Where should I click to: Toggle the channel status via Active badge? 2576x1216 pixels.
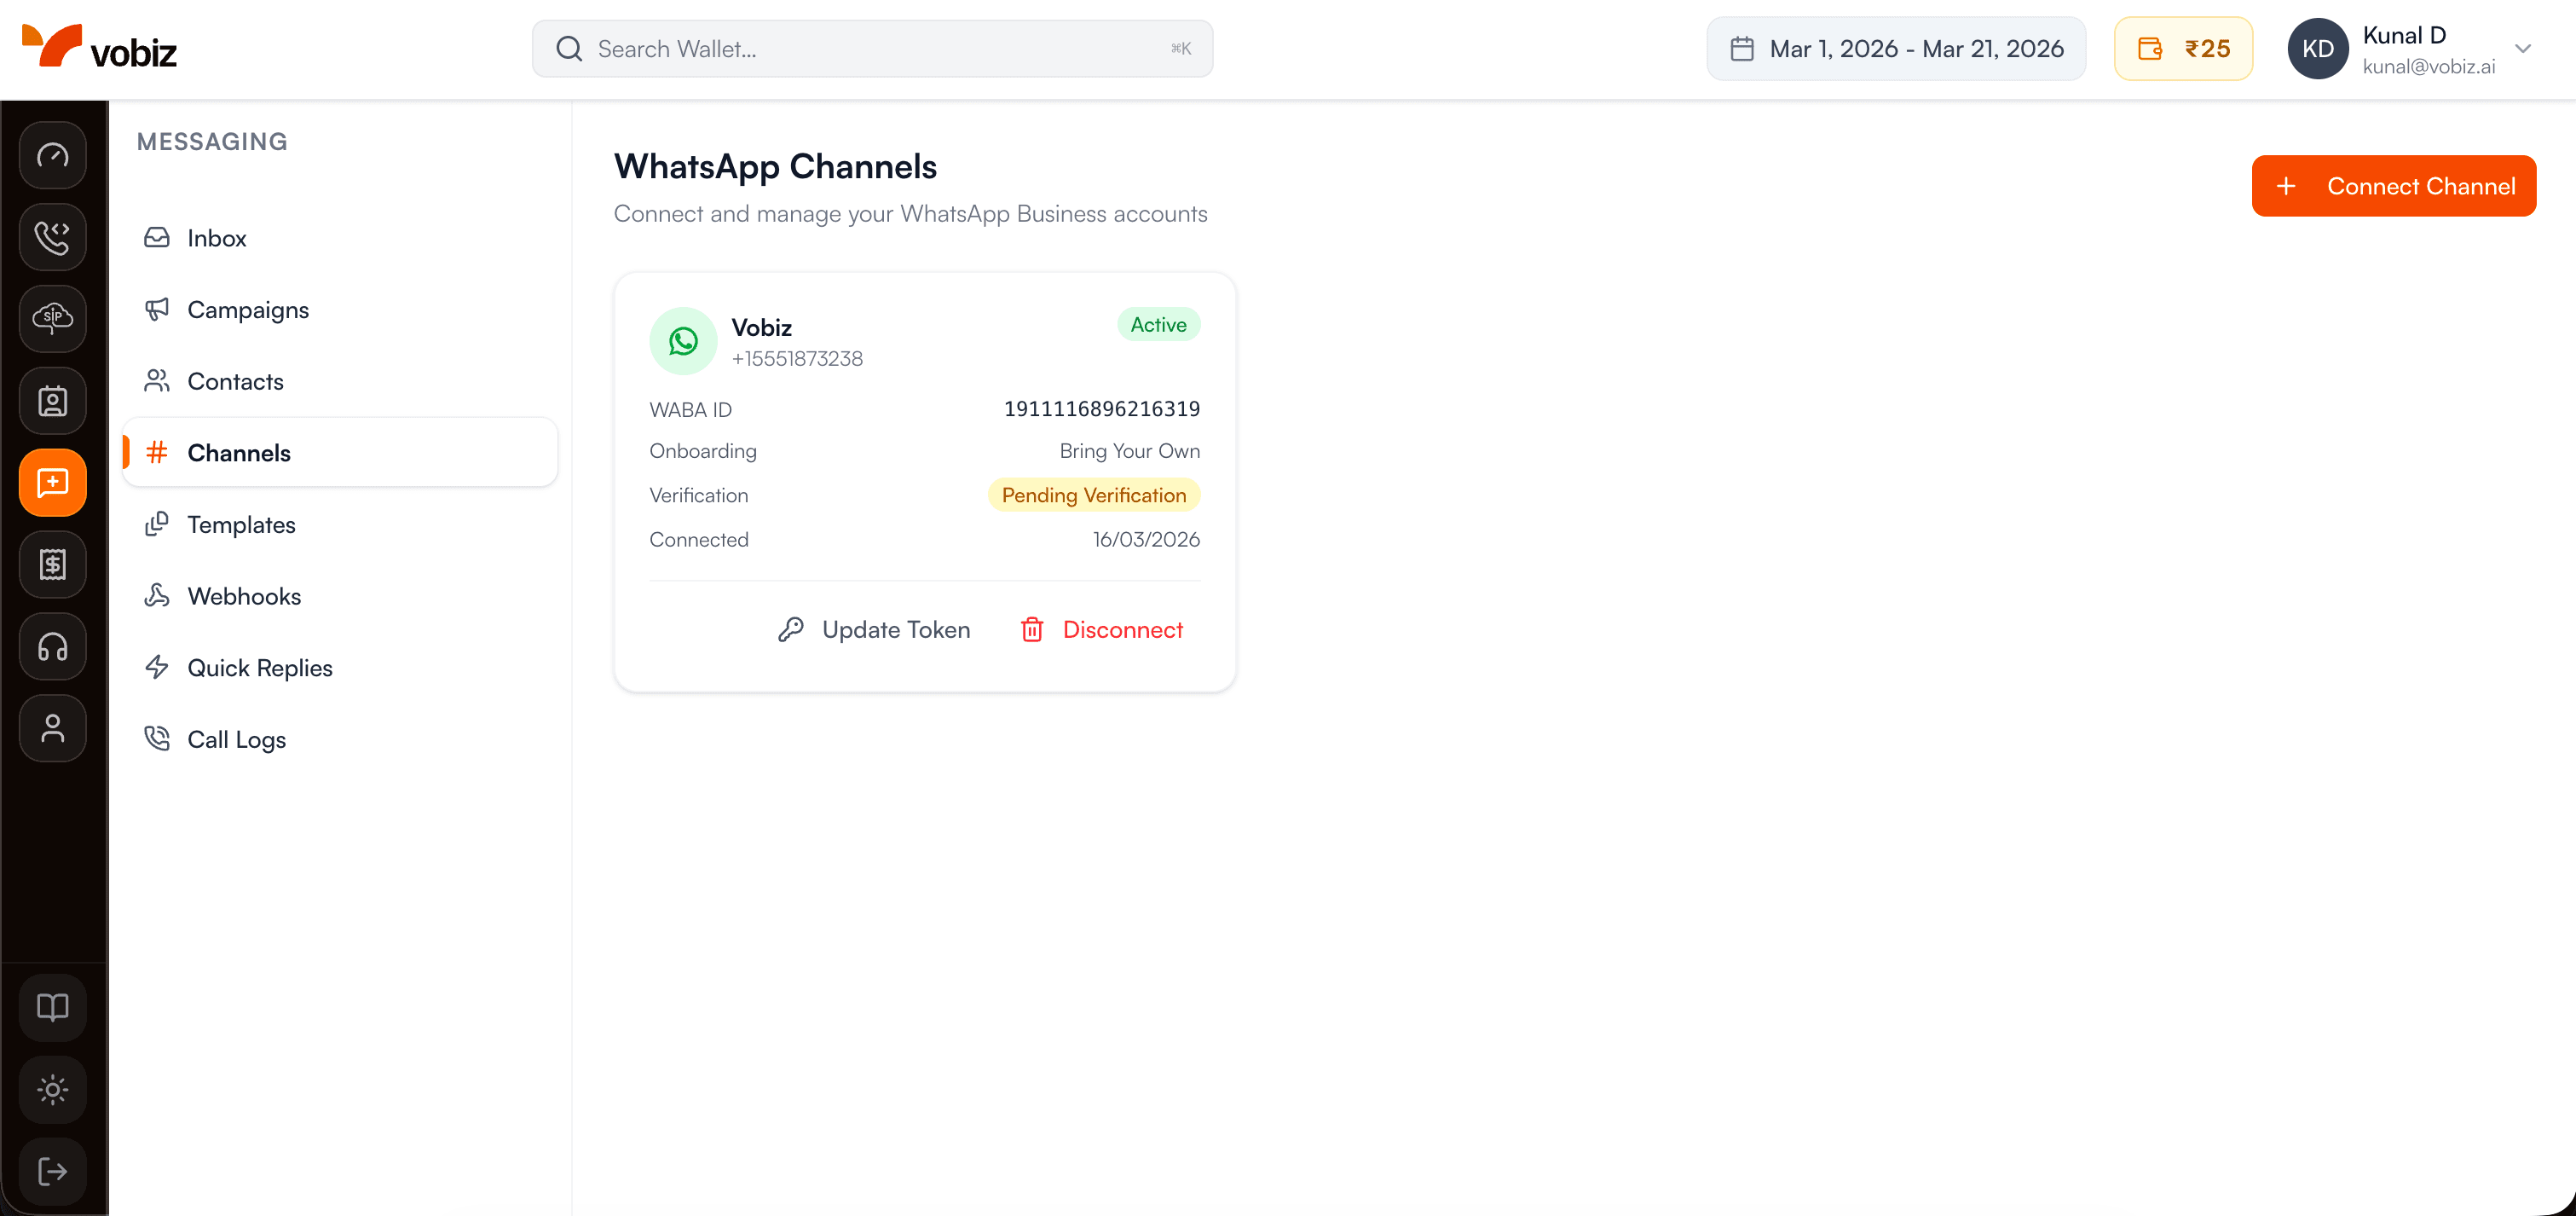click(x=1158, y=324)
